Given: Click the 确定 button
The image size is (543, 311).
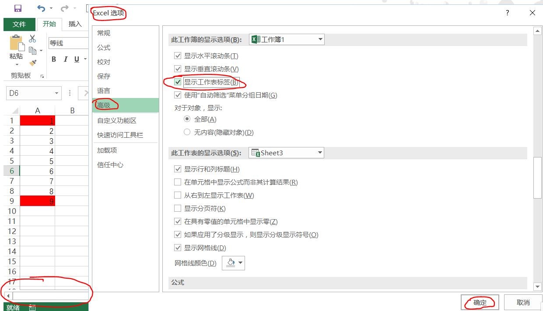Looking at the screenshot, I should coord(479,302).
